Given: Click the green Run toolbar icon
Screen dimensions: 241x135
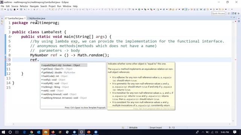Looking at the screenshot, I should point(139,9).
